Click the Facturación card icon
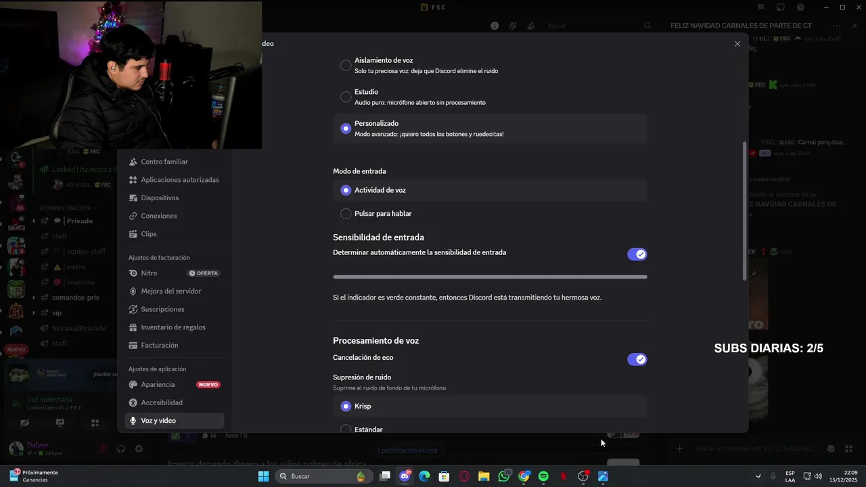Screen dimensions: 866x487 133,345
